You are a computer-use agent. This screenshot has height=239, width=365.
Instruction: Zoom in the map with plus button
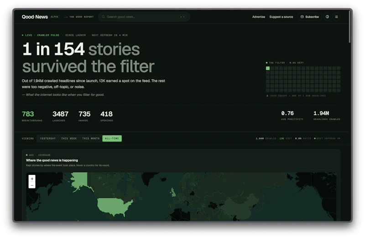pos(32,178)
